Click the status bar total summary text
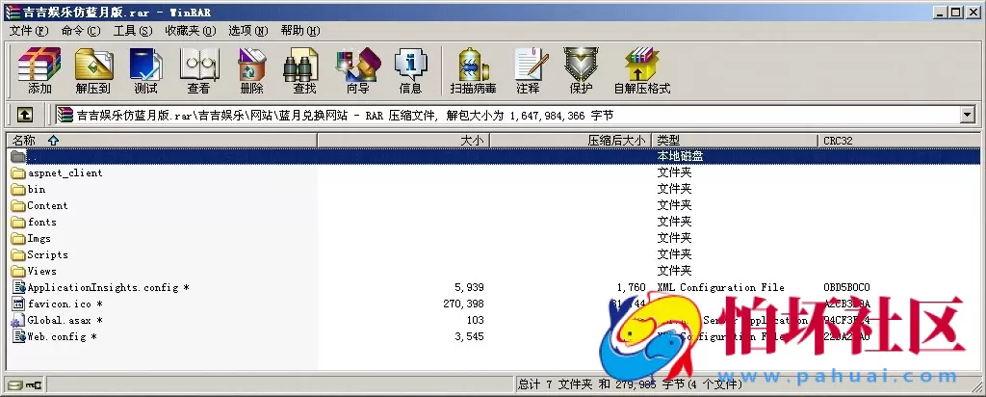This screenshot has width=986, height=397. (x=631, y=384)
